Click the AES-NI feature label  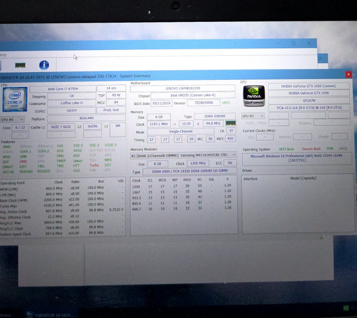click(8, 172)
